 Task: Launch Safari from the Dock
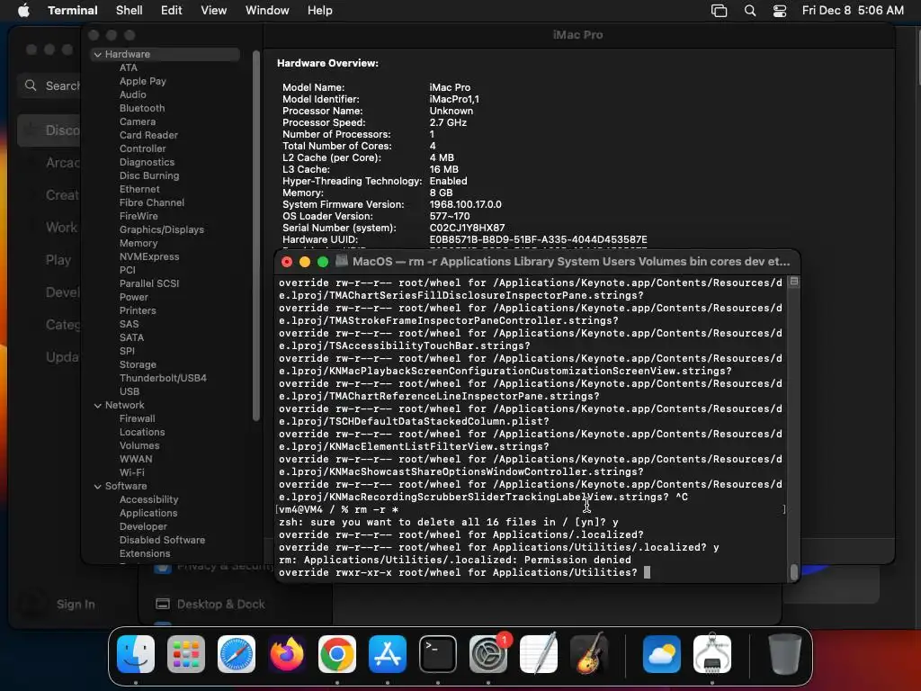click(x=237, y=654)
